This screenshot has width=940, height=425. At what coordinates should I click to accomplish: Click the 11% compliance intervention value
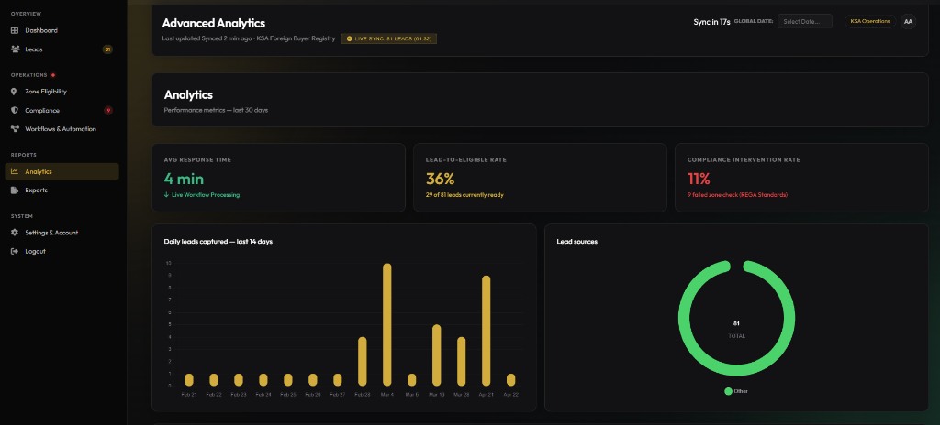click(699, 179)
